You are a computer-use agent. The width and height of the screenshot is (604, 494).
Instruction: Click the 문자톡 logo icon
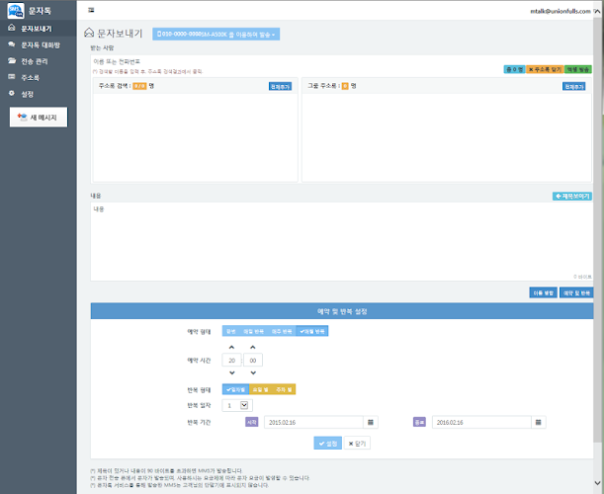tap(16, 11)
